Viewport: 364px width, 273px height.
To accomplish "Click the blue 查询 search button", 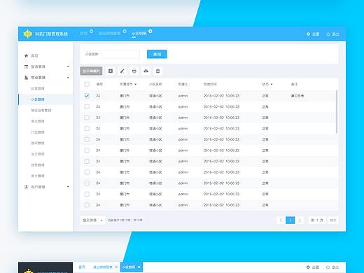I will click(x=157, y=54).
